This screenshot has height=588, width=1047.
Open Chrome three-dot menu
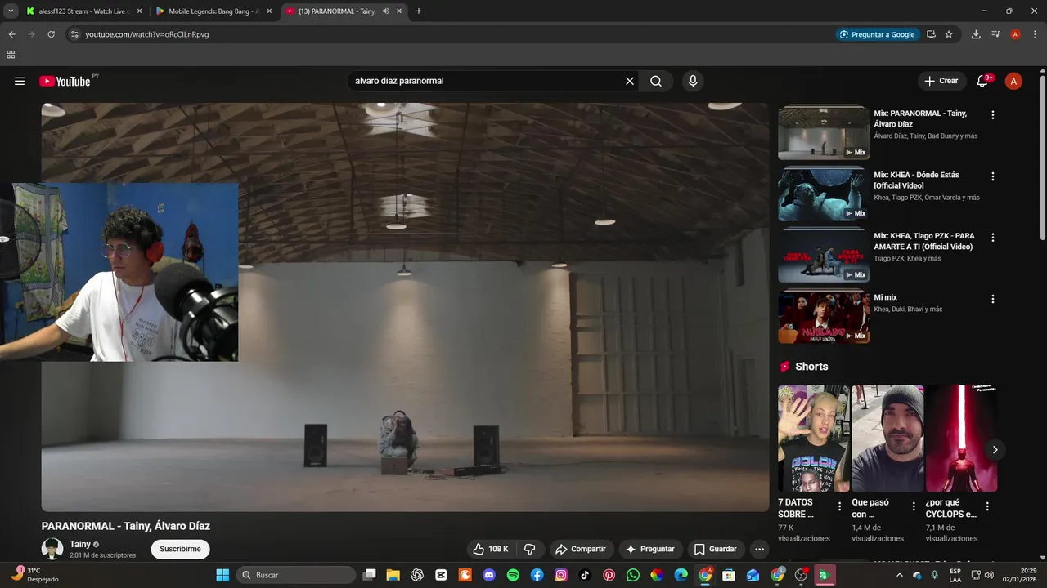pyautogui.click(x=1035, y=34)
